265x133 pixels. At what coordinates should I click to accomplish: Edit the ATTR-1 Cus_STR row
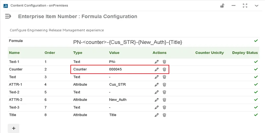(x=157, y=84)
